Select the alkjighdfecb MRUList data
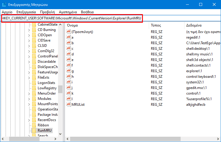 tap(196, 105)
